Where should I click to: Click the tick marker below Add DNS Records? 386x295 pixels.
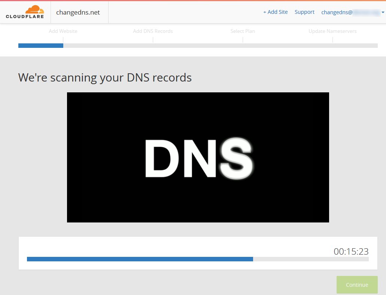(153, 40)
